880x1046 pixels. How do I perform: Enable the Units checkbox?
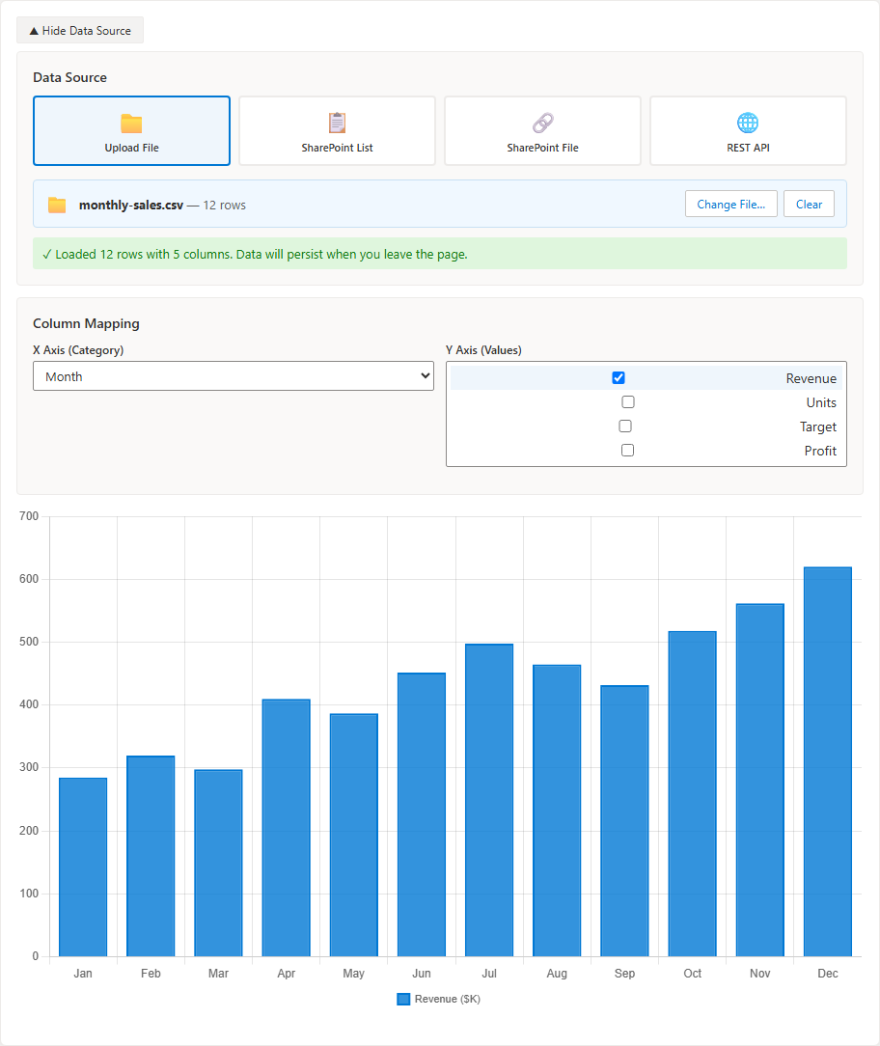pos(628,401)
